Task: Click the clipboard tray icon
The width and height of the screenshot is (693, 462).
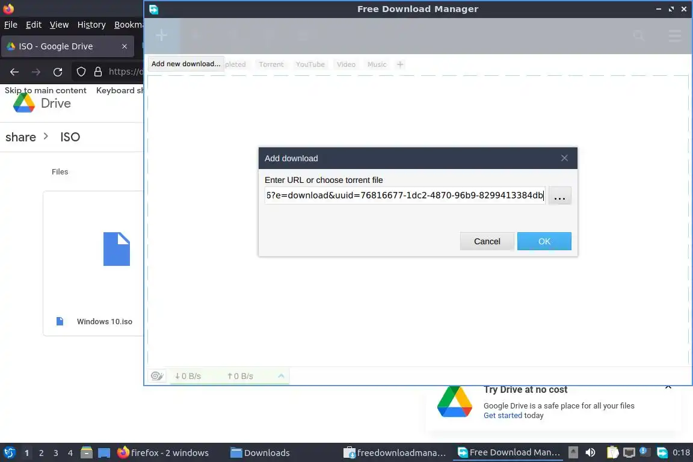Action: 612,452
